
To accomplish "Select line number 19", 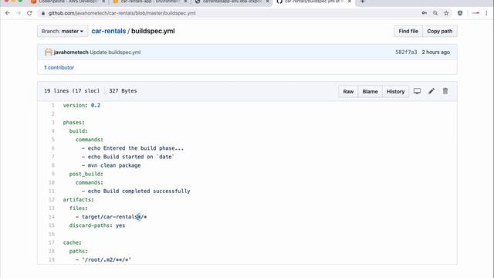I will pos(52,259).
